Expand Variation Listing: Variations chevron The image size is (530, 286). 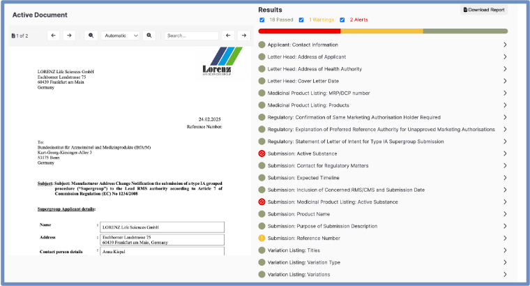click(505, 275)
